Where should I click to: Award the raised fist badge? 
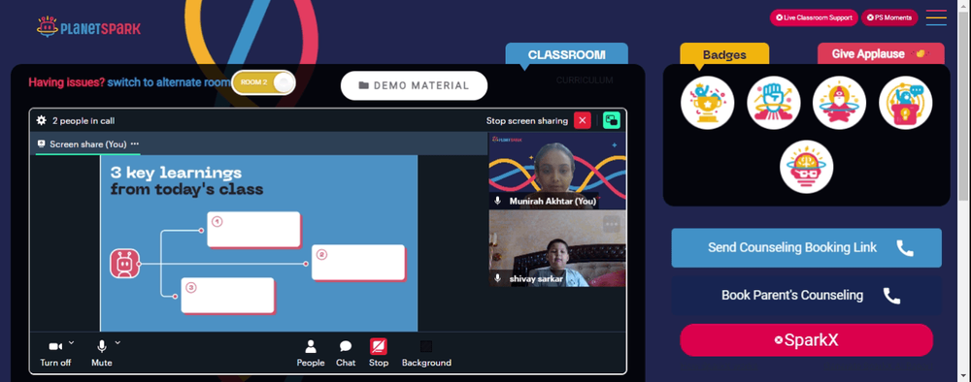point(774,103)
